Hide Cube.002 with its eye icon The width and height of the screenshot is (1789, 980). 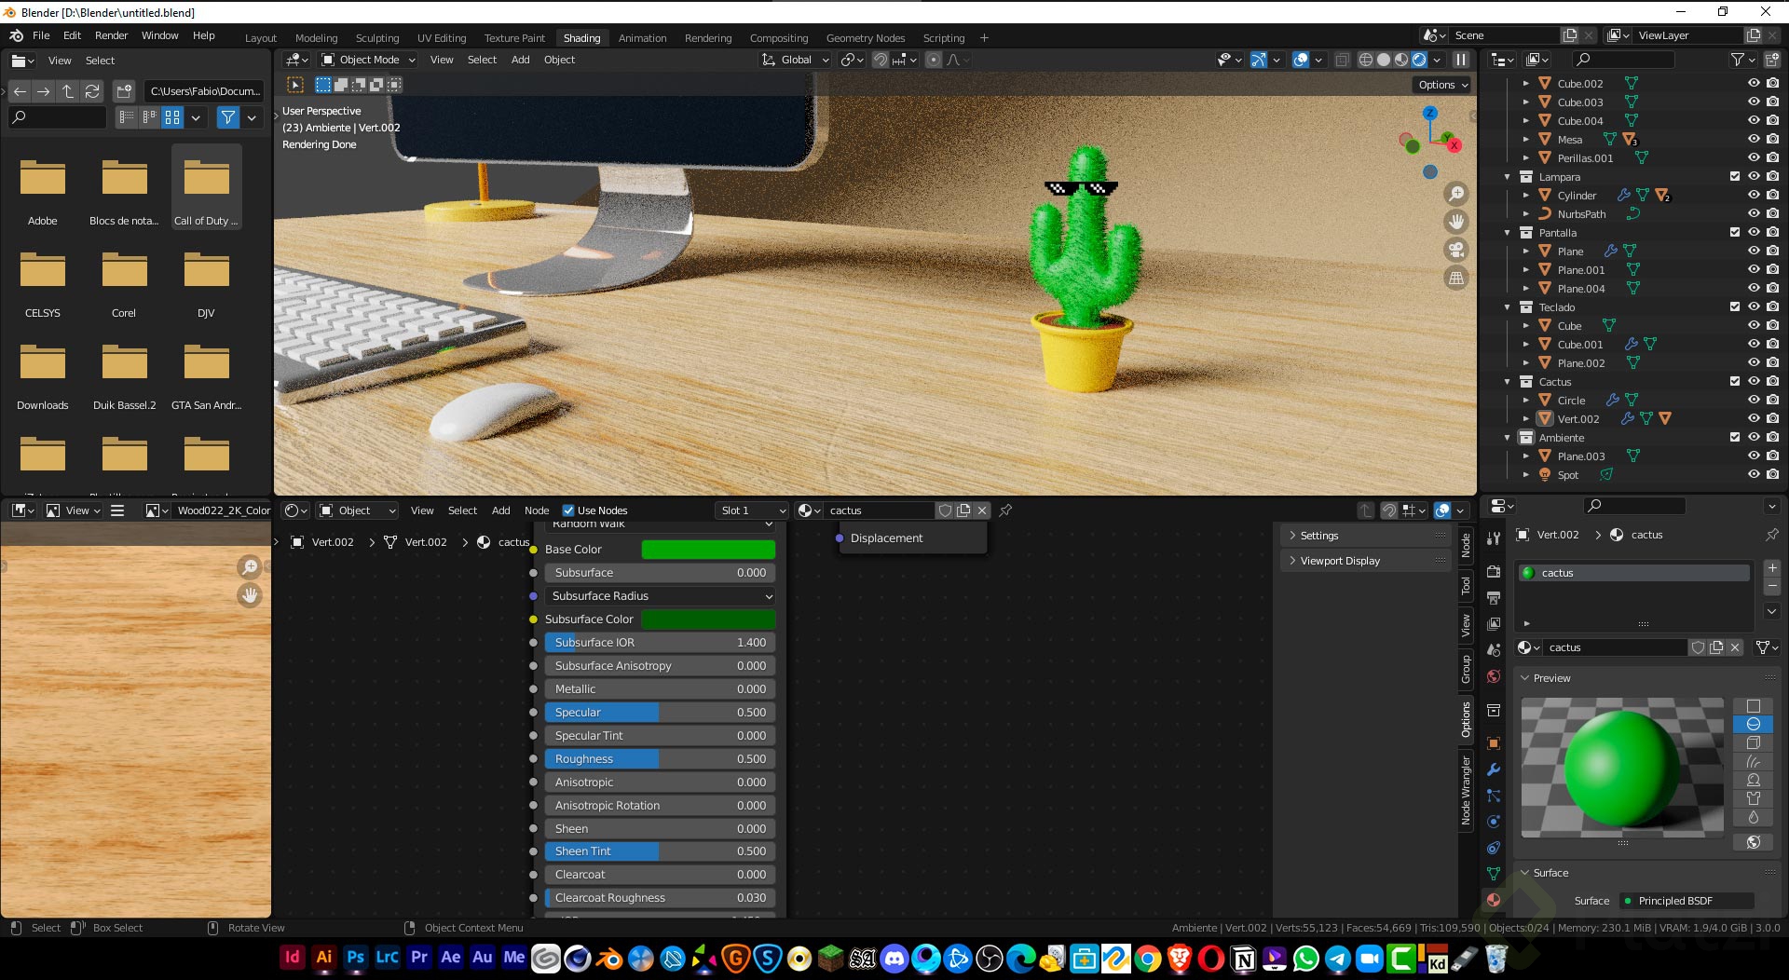pos(1754,83)
